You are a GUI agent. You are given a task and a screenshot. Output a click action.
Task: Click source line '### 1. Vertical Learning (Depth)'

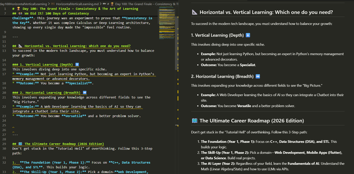[x=45, y=64]
